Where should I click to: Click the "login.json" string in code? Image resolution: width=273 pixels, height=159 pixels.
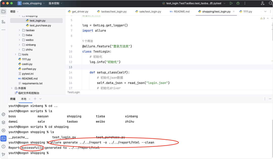coord(157,83)
